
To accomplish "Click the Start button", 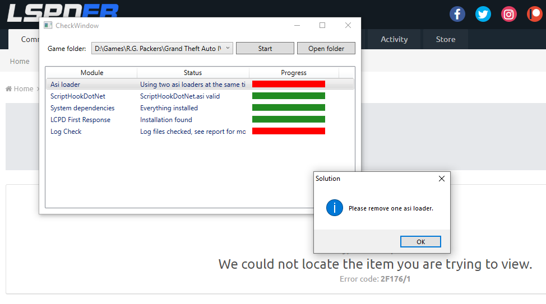I will 265,48.
